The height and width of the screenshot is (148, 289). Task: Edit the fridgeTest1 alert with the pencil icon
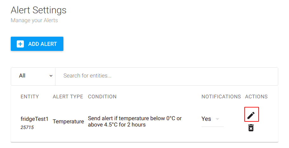tap(251, 115)
